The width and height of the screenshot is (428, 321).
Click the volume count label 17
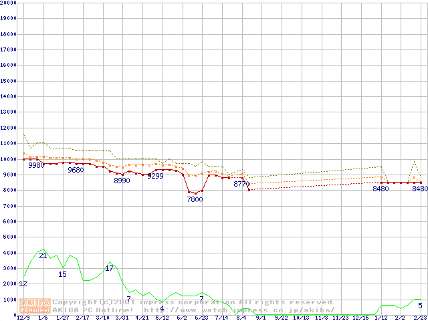pos(109,269)
